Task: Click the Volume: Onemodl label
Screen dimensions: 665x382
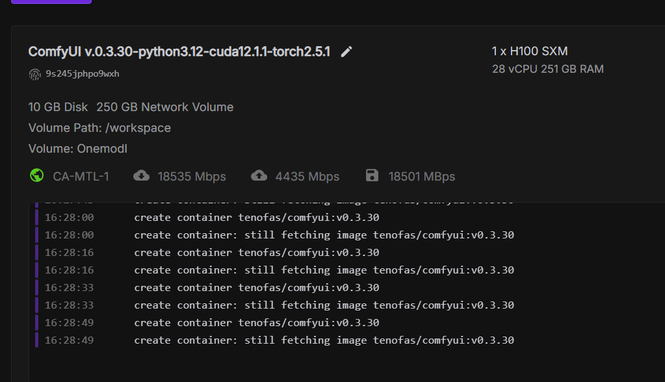Action: (x=78, y=149)
